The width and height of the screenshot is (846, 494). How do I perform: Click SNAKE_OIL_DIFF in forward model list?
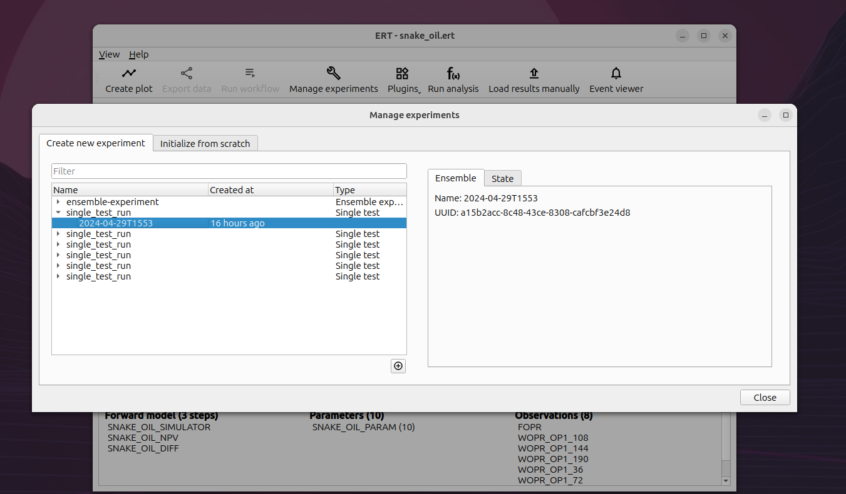tap(143, 448)
